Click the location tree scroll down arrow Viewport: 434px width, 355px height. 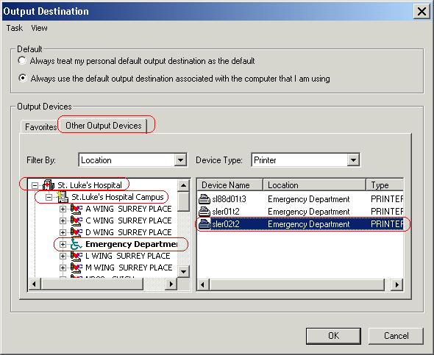pos(183,271)
